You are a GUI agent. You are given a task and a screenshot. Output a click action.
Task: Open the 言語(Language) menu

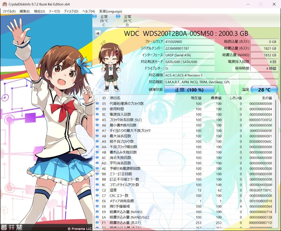click(111, 11)
